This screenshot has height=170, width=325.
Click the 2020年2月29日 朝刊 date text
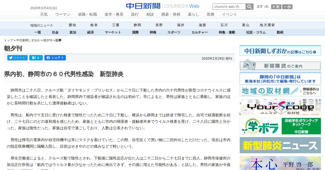point(217,59)
